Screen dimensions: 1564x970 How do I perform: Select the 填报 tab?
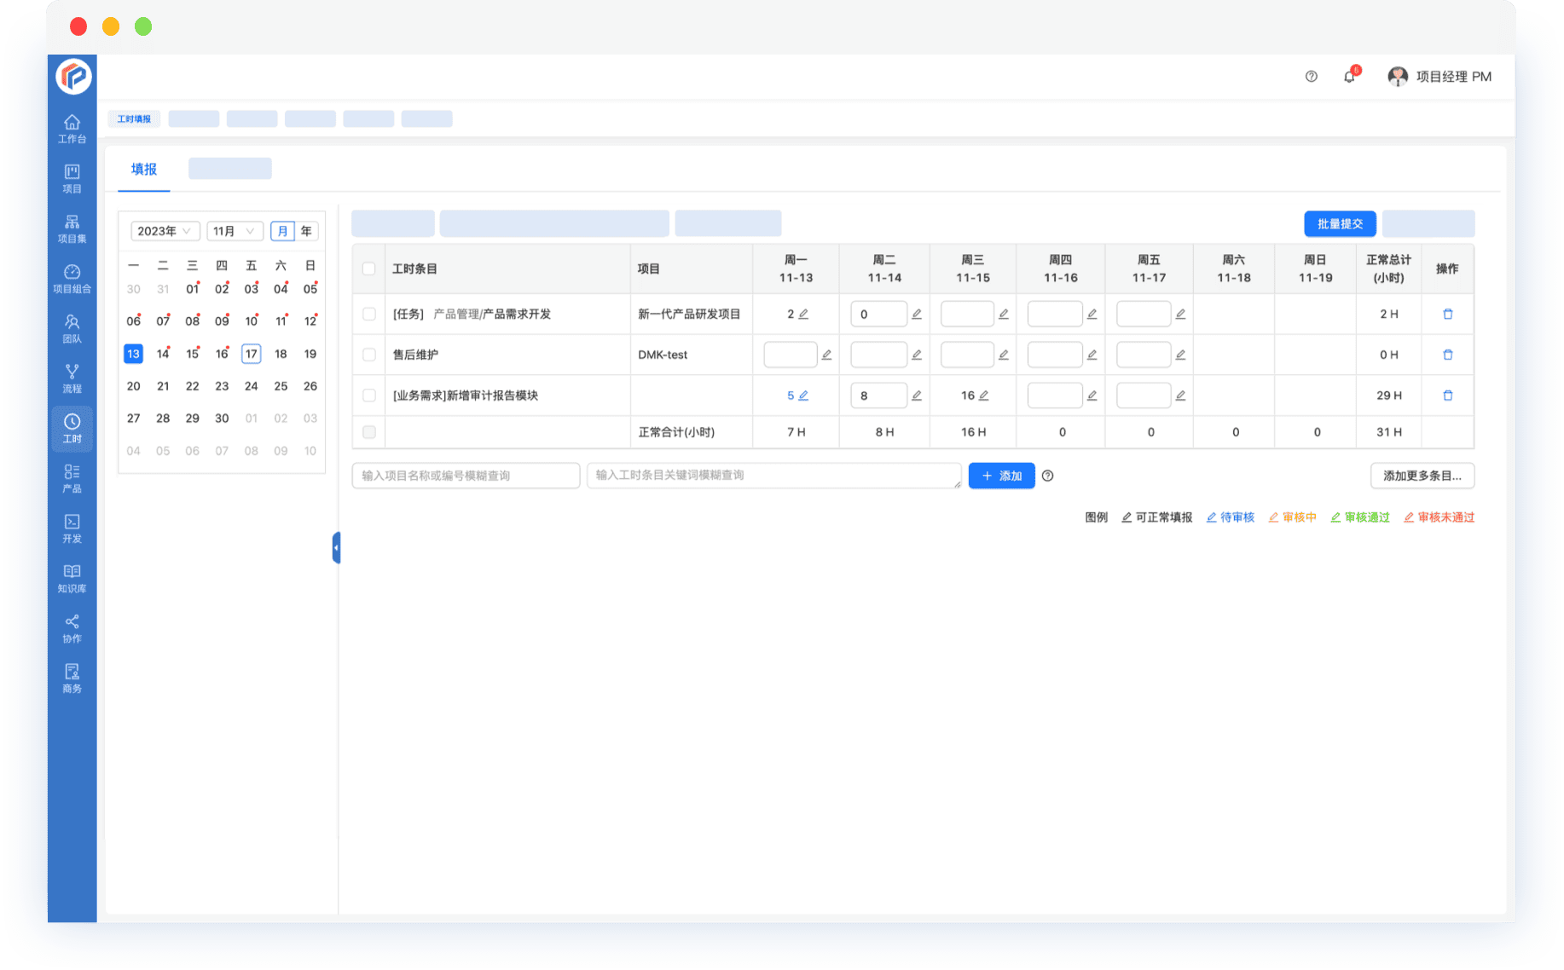tap(143, 170)
